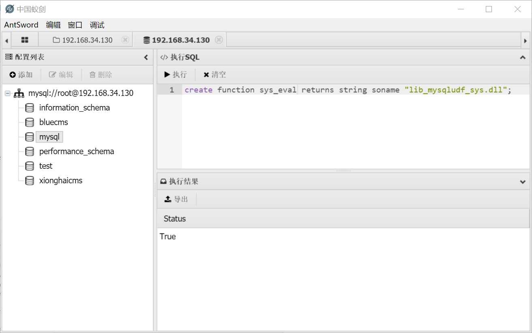This screenshot has height=333, width=532.
Task: Click the bluecms database icon
Action: tap(30, 122)
